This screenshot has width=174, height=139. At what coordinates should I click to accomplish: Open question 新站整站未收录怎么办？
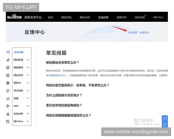62,63
